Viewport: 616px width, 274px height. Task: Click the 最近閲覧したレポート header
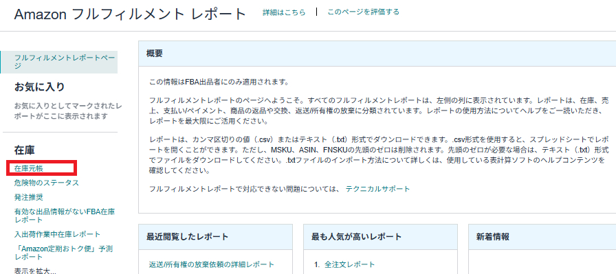tap(215, 237)
